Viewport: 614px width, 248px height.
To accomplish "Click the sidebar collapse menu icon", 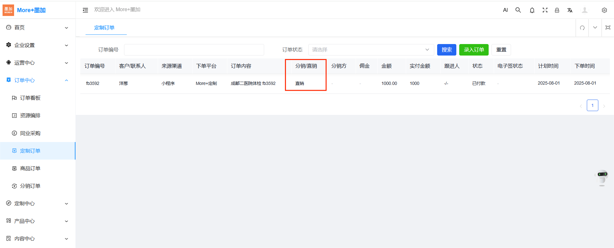I will [85, 10].
